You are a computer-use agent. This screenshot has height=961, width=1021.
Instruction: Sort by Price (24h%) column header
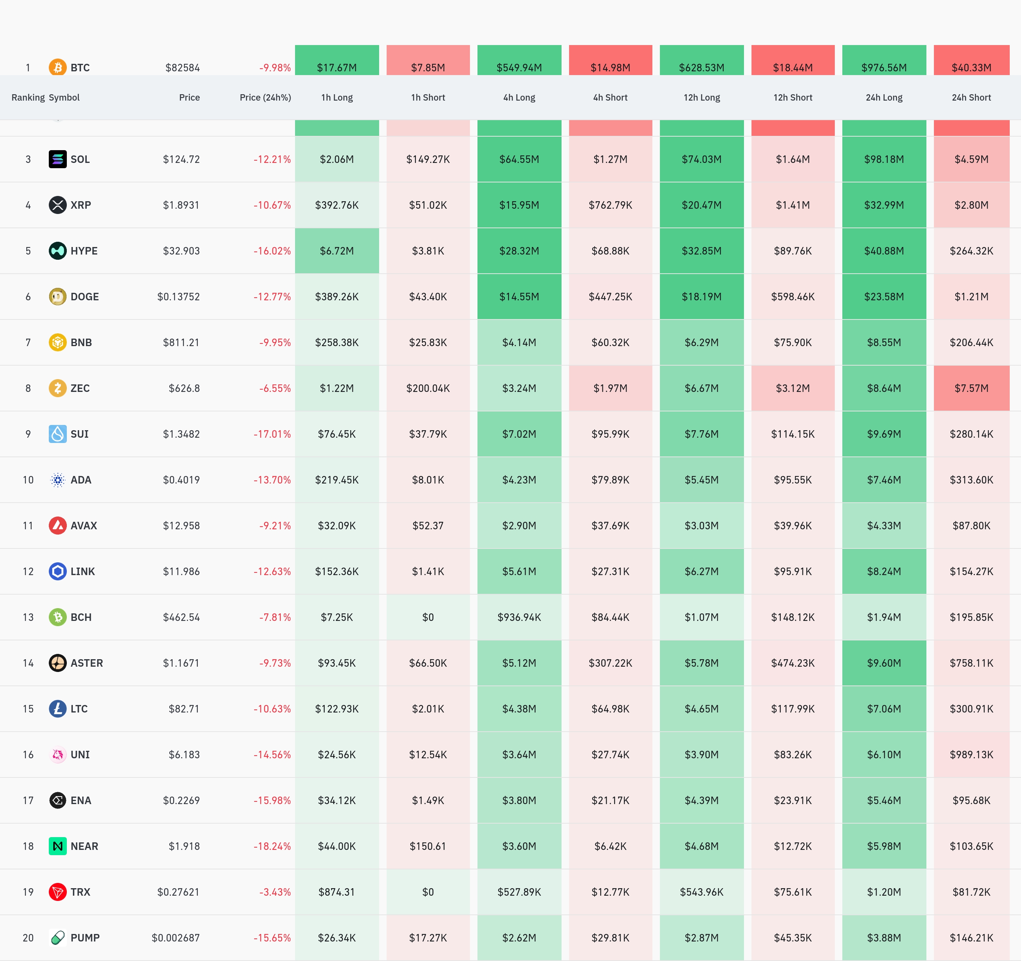click(265, 98)
